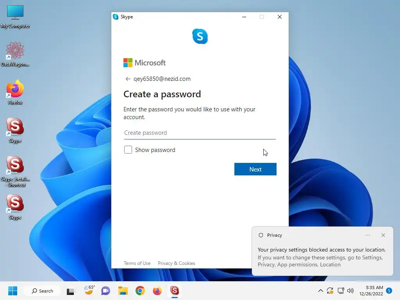Click the Privacy notification message text
The height and width of the screenshot is (300, 400).
[321, 257]
